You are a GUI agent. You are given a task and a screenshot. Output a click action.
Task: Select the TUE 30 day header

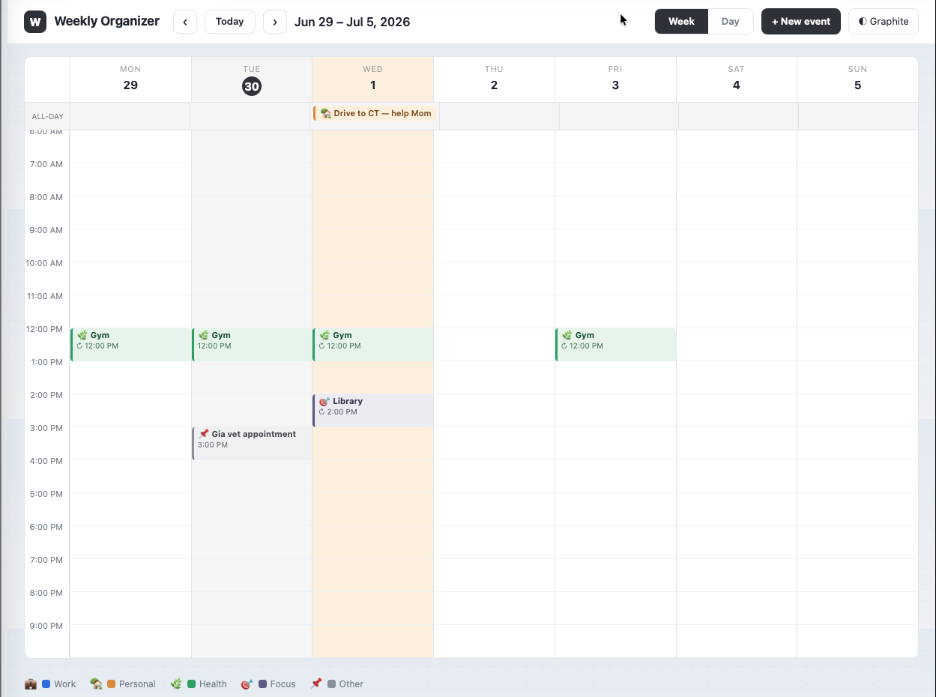(252, 79)
